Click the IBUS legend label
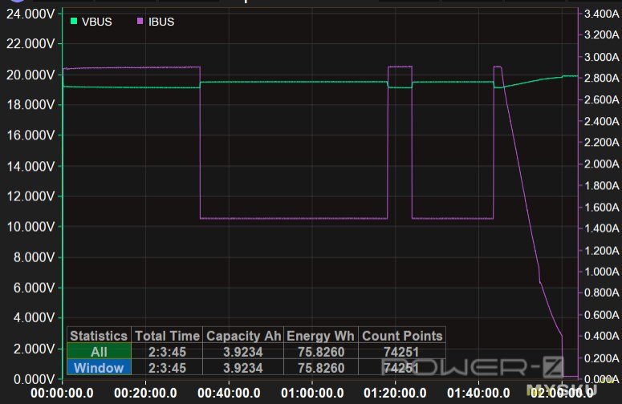Image resolution: width=622 pixels, height=404 pixels. point(161,22)
